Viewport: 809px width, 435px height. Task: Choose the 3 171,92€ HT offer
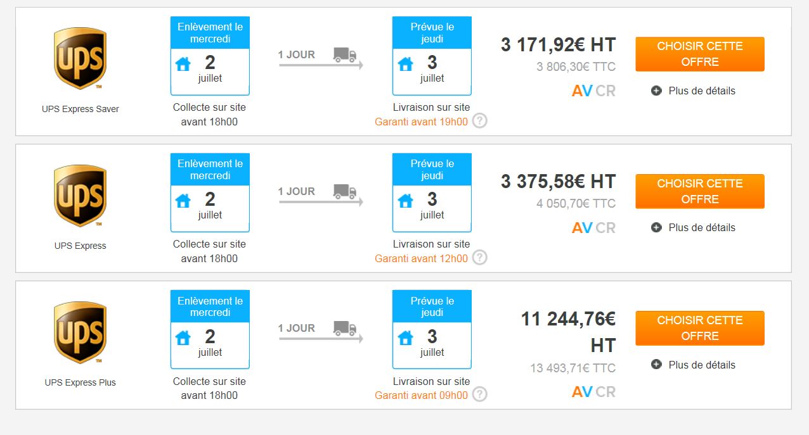click(700, 54)
